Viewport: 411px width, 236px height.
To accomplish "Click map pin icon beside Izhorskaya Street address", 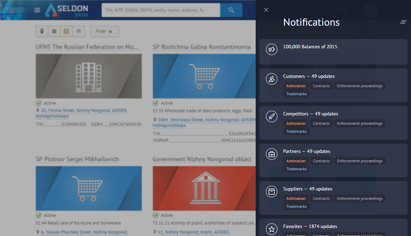I will click(x=155, y=120).
